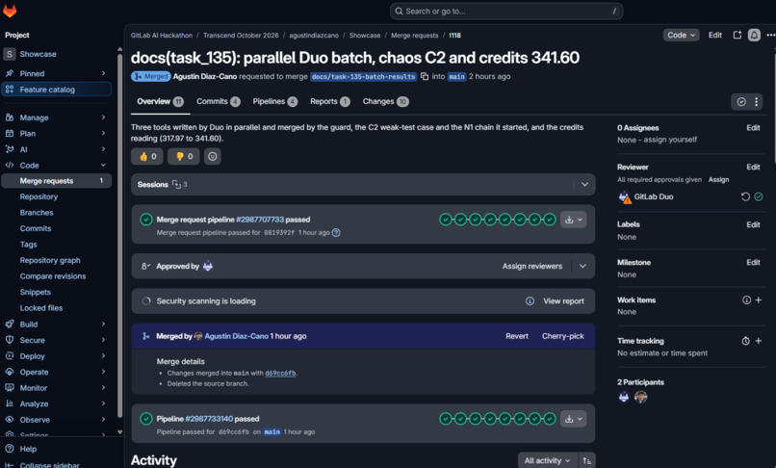This screenshot has height=468, width=776.
Task: Click main target branch label
Action: 456,76
